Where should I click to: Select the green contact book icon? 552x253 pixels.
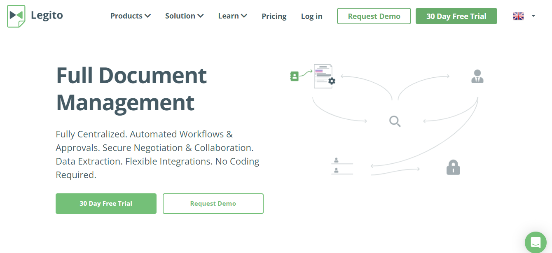(x=294, y=76)
